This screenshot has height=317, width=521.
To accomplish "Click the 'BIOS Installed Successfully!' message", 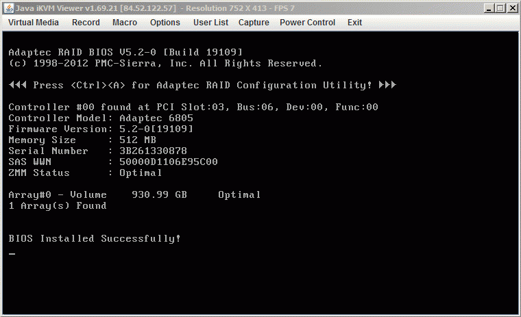I will pos(95,239).
